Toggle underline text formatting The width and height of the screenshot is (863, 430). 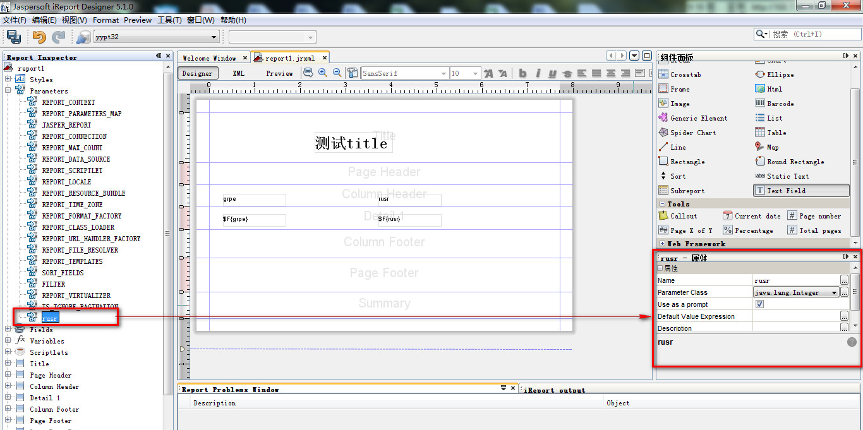pos(553,73)
